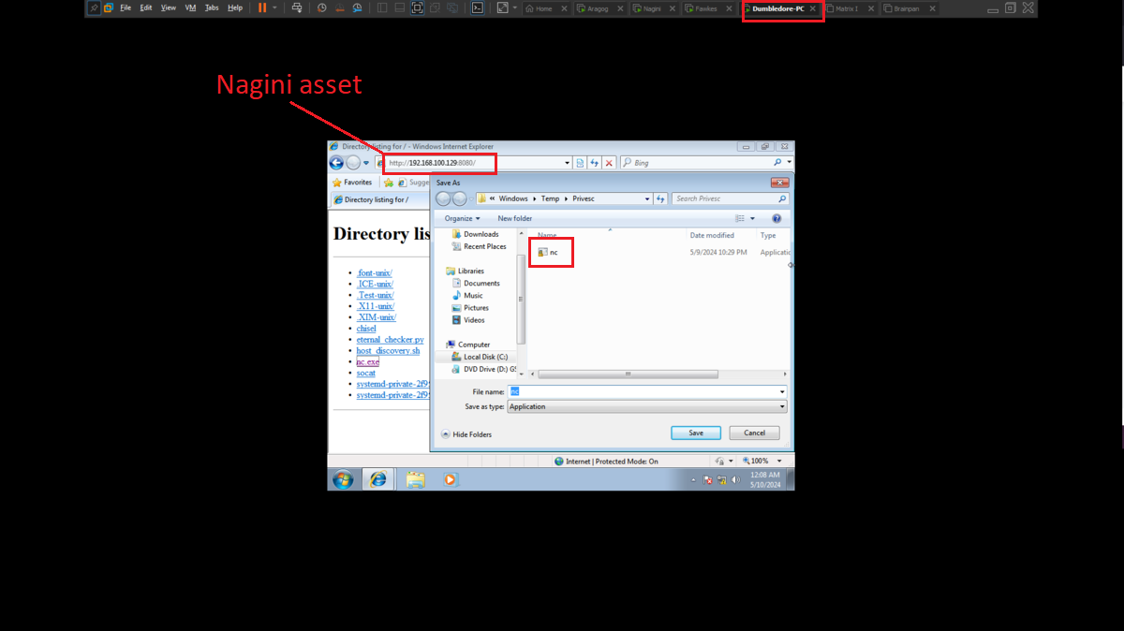The height and width of the screenshot is (631, 1124).
Task: Launch Windows Media Player from the taskbar
Action: click(x=450, y=479)
